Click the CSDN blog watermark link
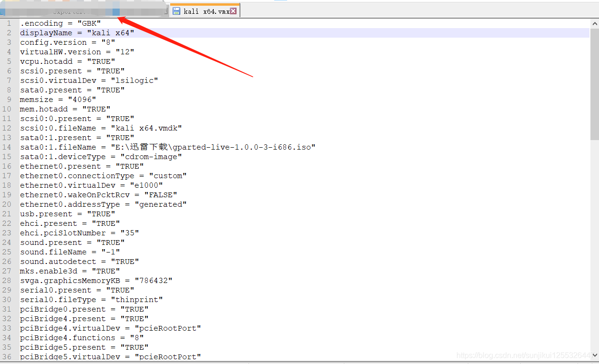 [x=523, y=355]
